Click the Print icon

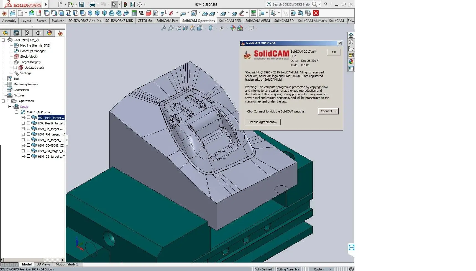click(93, 4)
